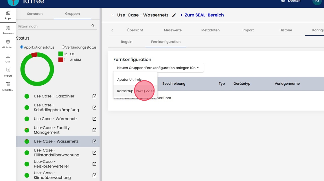Click the IoTree logo icon
Image resolution: width=324 pixels, height=181 pixels.
tap(13, 2)
